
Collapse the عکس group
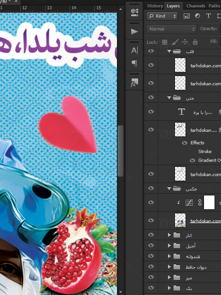click(x=169, y=189)
